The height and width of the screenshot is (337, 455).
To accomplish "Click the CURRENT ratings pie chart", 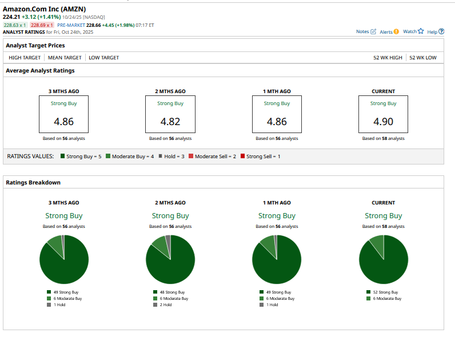I will tap(384, 259).
